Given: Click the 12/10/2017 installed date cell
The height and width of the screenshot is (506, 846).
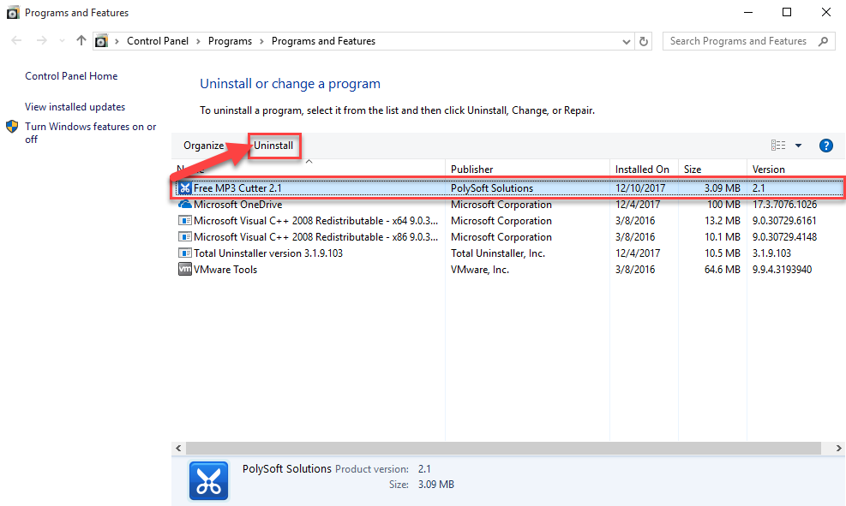Looking at the screenshot, I should [x=640, y=188].
